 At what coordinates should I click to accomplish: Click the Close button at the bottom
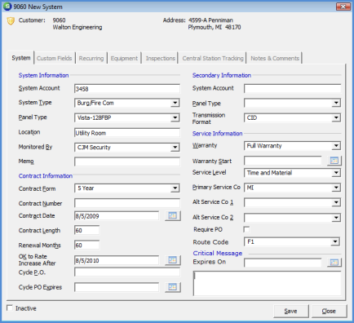coord(329,311)
